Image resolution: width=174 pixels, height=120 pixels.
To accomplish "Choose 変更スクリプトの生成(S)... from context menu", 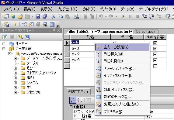I will point(122,104).
